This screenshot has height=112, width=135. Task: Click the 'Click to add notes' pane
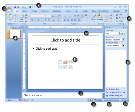(x=62, y=96)
